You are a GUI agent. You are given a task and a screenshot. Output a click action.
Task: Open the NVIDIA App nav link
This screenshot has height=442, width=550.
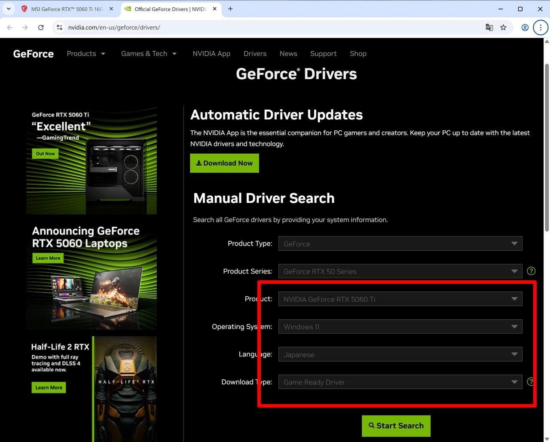coord(211,54)
